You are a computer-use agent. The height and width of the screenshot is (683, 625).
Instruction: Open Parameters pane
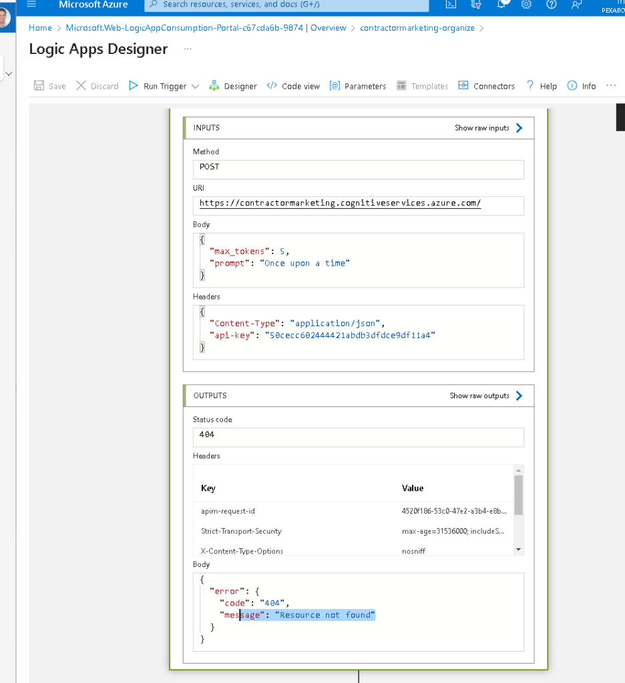pyautogui.click(x=358, y=86)
